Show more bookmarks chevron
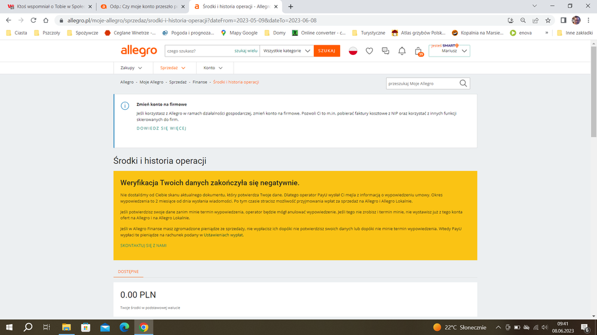The image size is (597, 335). pyautogui.click(x=547, y=33)
